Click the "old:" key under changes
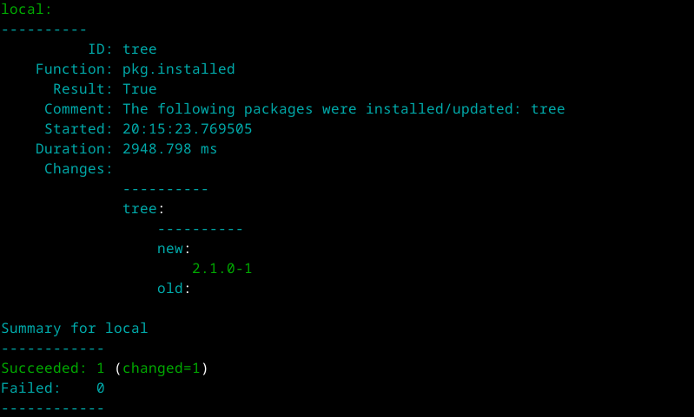This screenshot has height=417, width=694. point(174,289)
